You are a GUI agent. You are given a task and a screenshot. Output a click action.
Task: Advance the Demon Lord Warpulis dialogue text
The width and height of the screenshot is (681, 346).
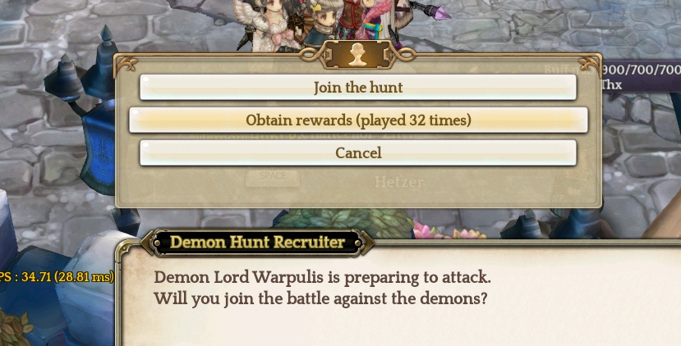pyautogui.click(x=322, y=288)
